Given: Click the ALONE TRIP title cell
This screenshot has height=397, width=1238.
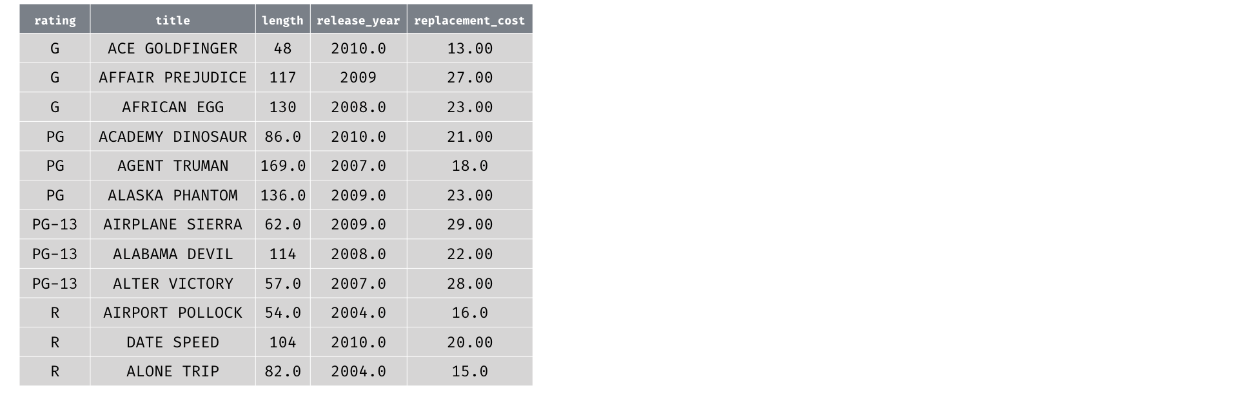Looking at the screenshot, I should coord(173,371).
